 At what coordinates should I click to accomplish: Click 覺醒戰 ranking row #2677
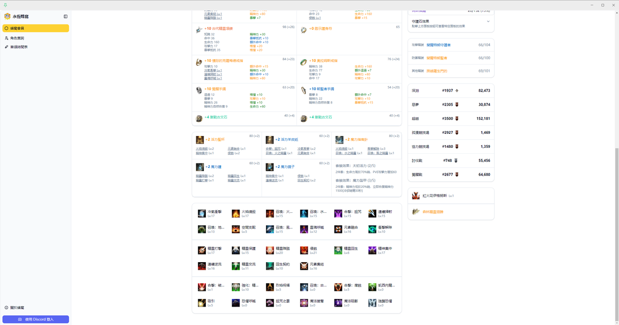451,174
